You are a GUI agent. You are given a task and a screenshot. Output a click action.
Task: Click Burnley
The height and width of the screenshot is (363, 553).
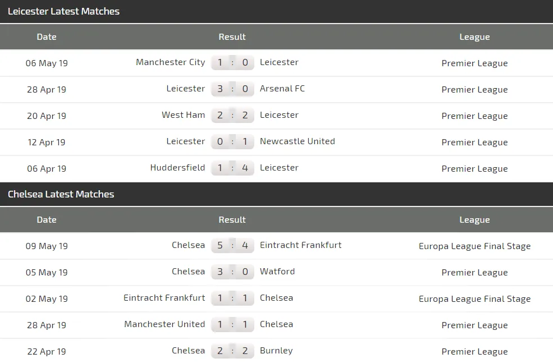pos(276,350)
